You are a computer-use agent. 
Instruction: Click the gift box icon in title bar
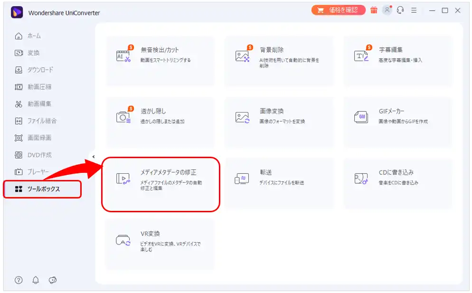(374, 10)
